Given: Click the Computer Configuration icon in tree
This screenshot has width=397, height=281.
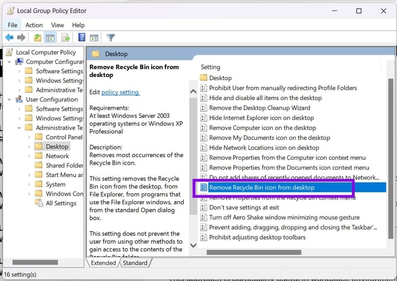Looking at the screenshot, I should point(19,62).
